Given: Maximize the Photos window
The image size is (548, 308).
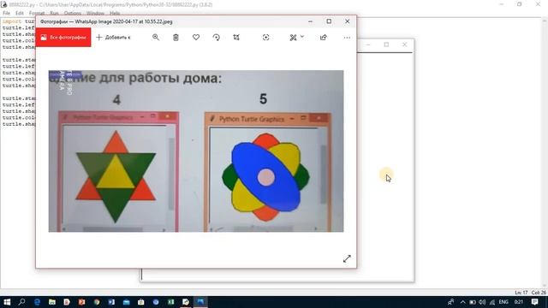Looking at the screenshot, I should 329,21.
